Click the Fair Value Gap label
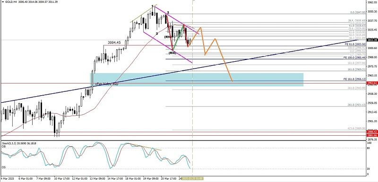This screenshot has height=182, width=378. (106, 84)
